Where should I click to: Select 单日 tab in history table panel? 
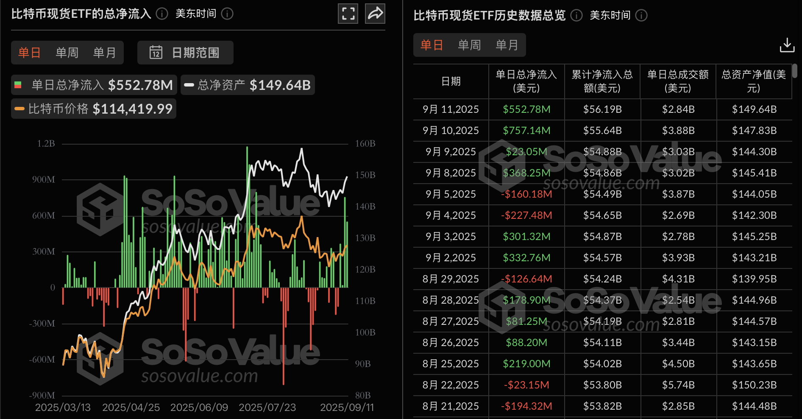tap(432, 45)
